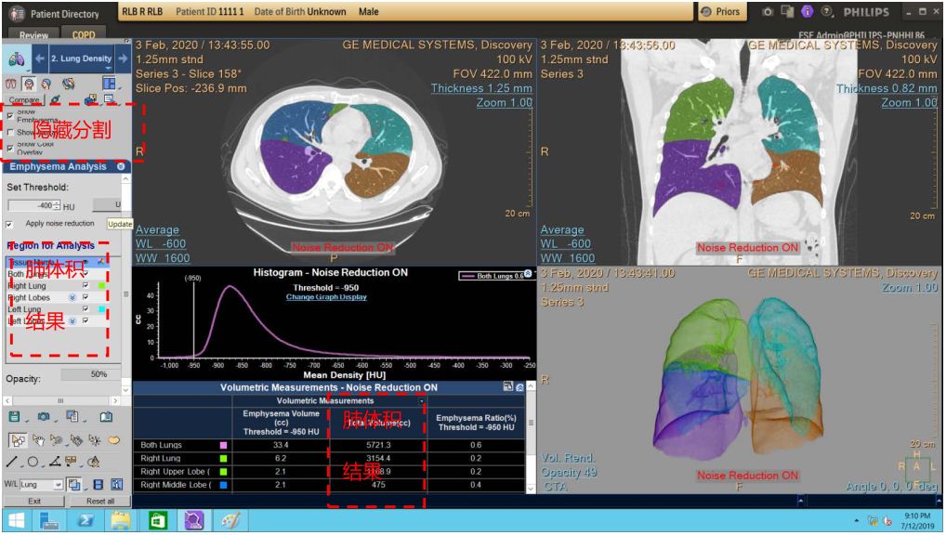The image size is (946, 535).
Task: Open the 2. Lung Density stage dropdown
Action: (82, 59)
